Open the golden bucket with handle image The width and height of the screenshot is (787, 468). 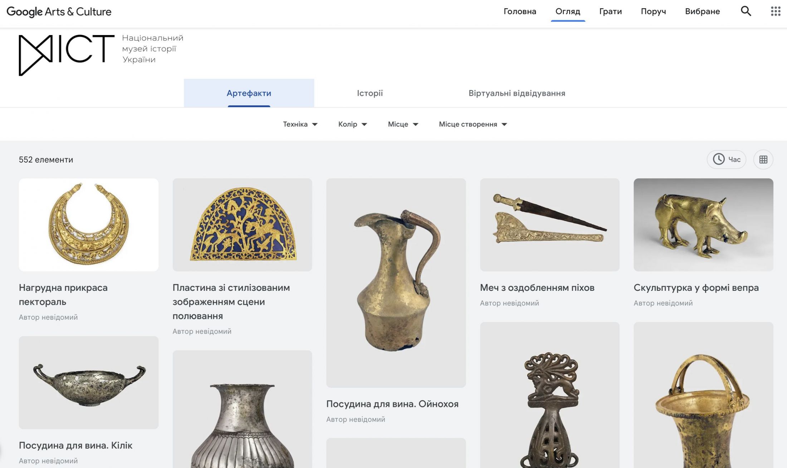(x=703, y=395)
